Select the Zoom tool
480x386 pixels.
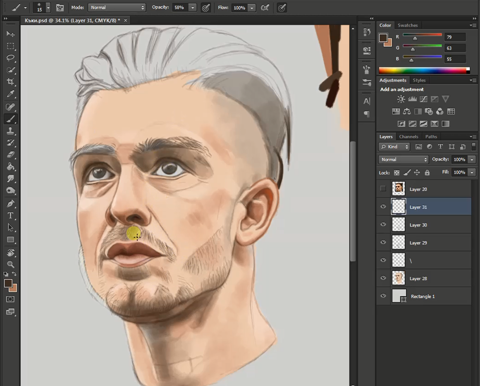coord(10,264)
